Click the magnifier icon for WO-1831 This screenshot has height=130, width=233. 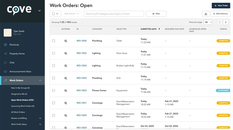[x=66, y=103]
